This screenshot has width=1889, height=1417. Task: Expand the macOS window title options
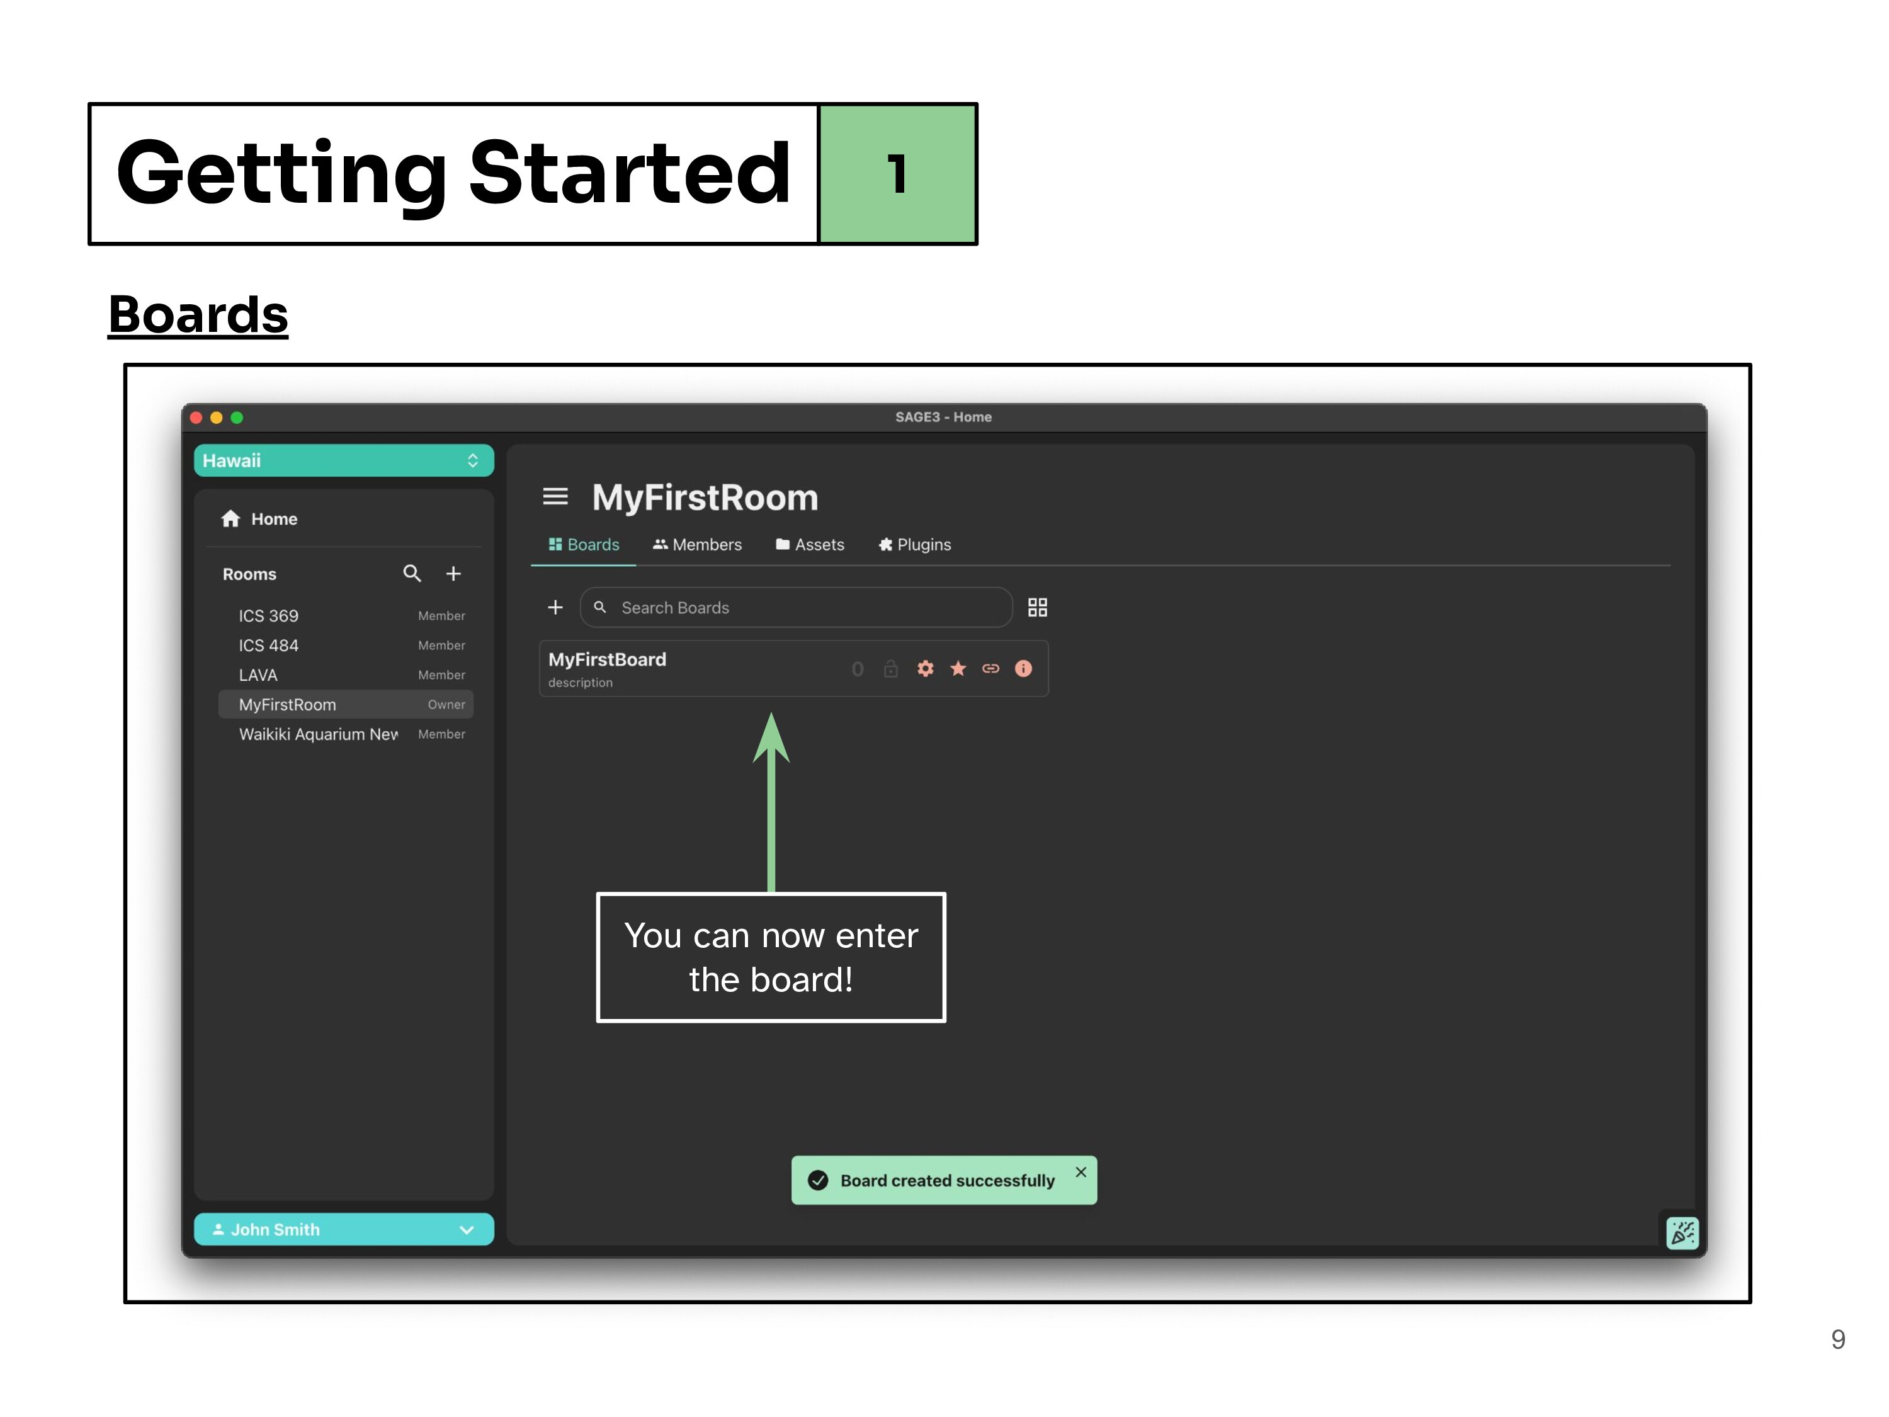(x=237, y=418)
